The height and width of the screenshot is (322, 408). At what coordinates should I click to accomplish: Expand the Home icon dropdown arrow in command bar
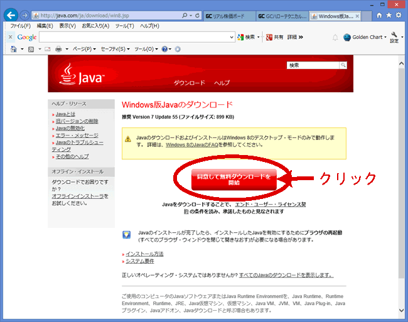coord(22,49)
